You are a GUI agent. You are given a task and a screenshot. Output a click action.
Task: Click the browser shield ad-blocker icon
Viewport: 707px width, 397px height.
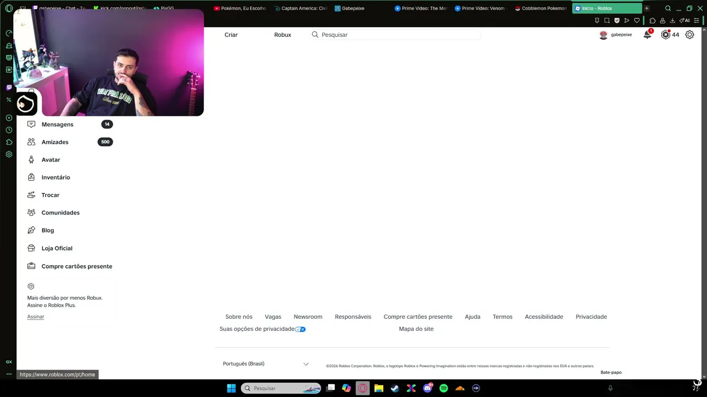point(616,20)
